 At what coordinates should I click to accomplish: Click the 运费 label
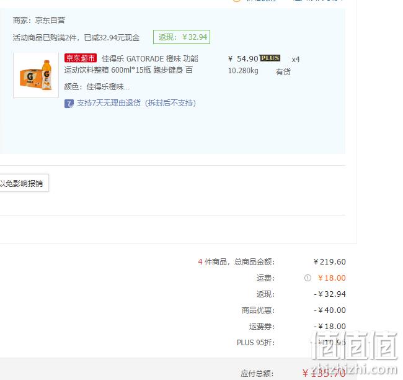point(265,278)
